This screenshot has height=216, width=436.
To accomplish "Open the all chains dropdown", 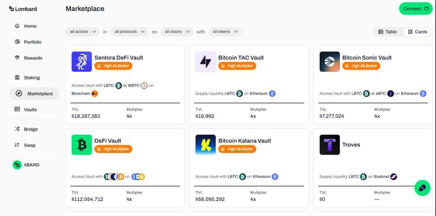I will tap(177, 31).
